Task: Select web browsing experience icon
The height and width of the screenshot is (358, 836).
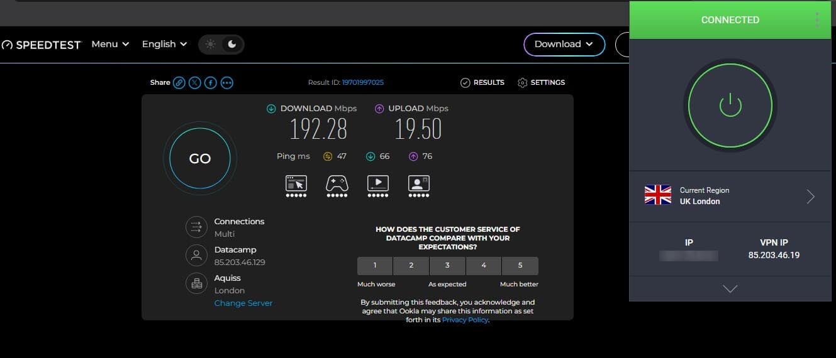Action: click(x=296, y=186)
